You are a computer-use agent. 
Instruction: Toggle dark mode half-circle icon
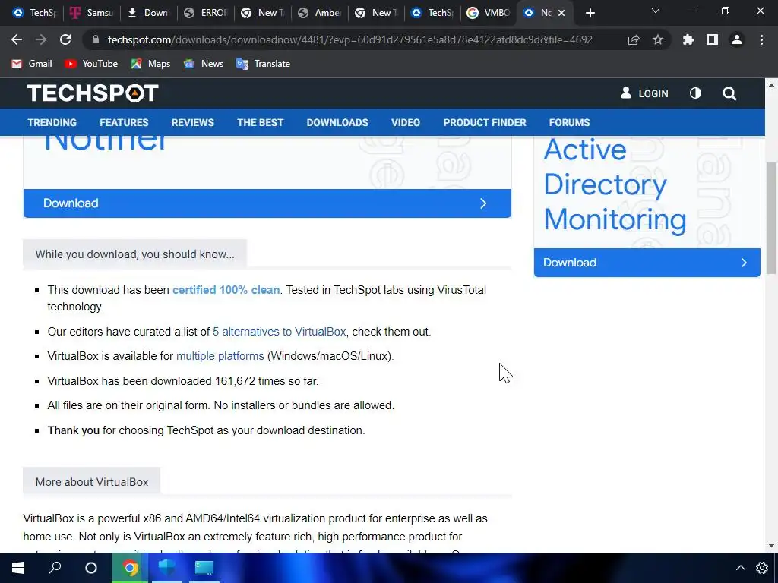click(696, 93)
